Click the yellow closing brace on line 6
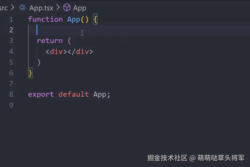Image resolution: width=250 pixels, height=167 pixels. 30,73
